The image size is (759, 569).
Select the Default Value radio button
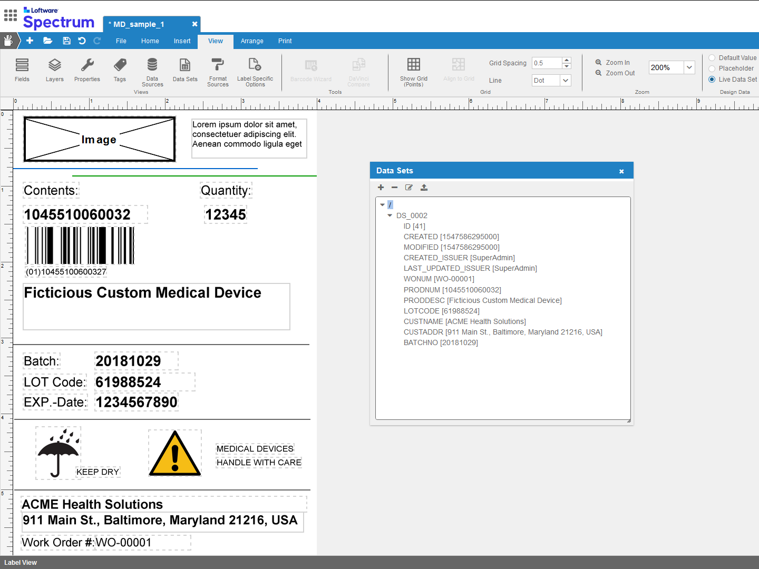point(712,58)
